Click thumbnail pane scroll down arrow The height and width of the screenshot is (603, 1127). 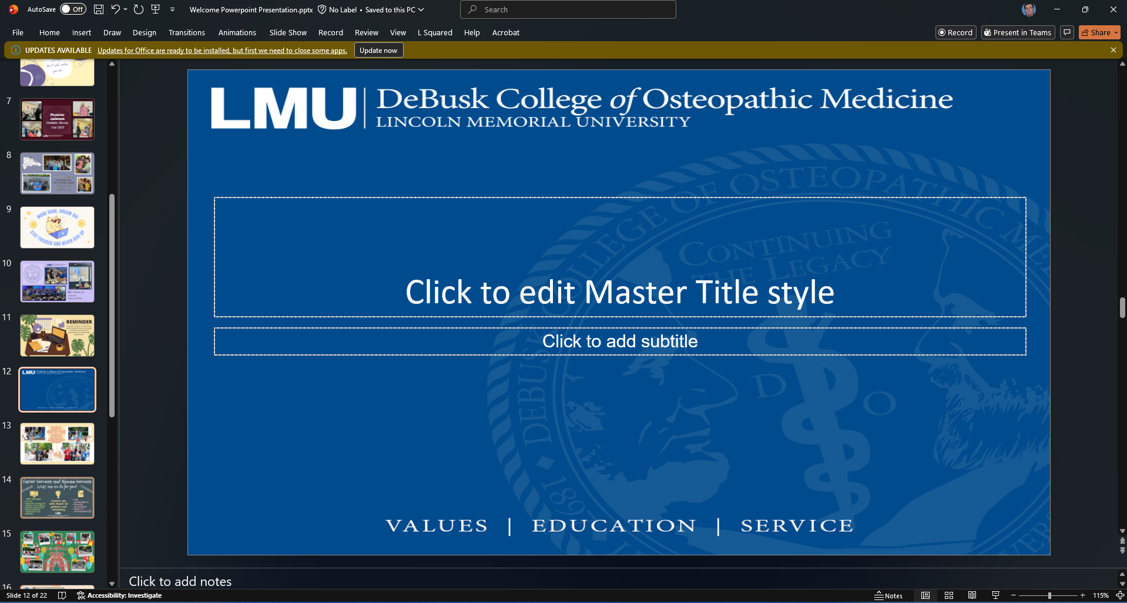[x=112, y=584]
